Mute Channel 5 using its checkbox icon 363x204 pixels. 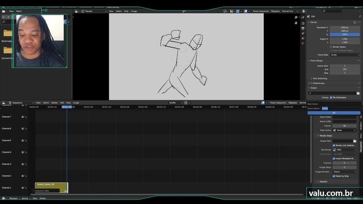click(x=23, y=141)
